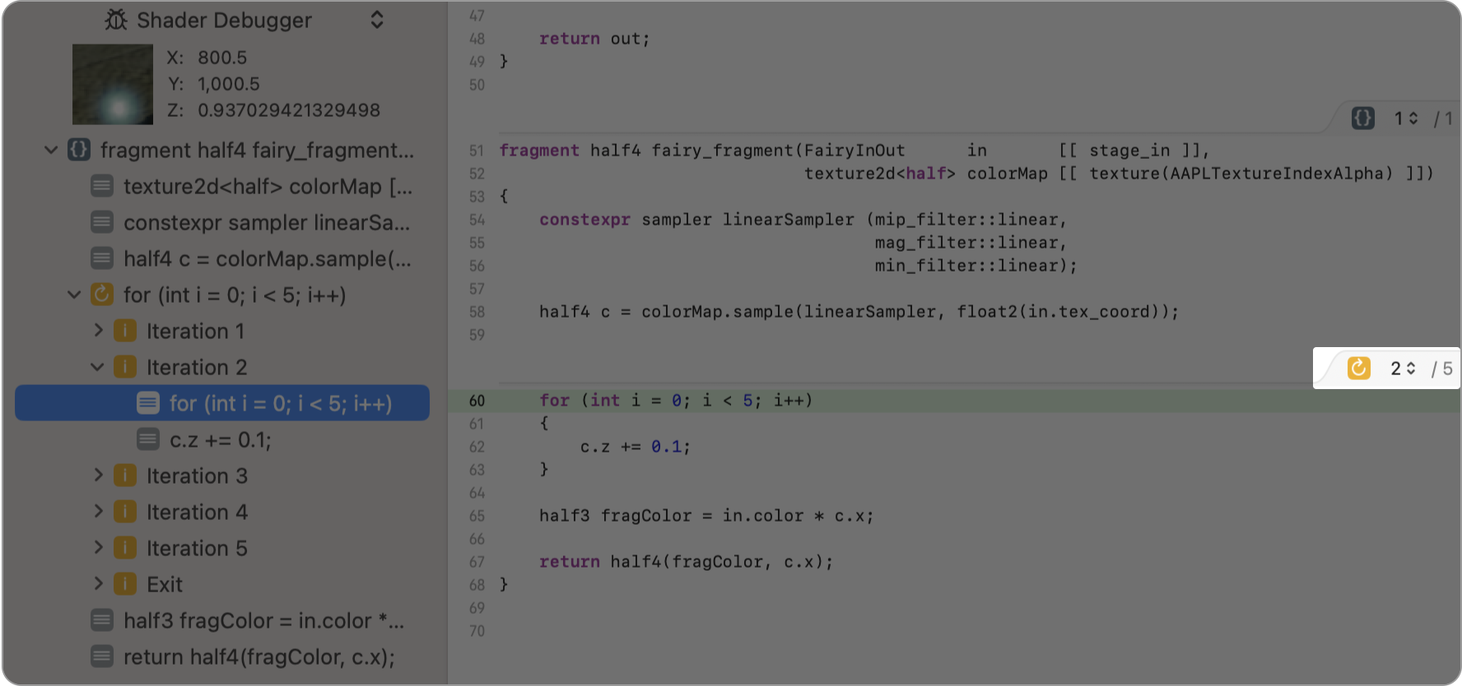Image resolution: width=1462 pixels, height=686 pixels.
Task: Click the curly braces function icon in sidebar
Action: pos(79,150)
